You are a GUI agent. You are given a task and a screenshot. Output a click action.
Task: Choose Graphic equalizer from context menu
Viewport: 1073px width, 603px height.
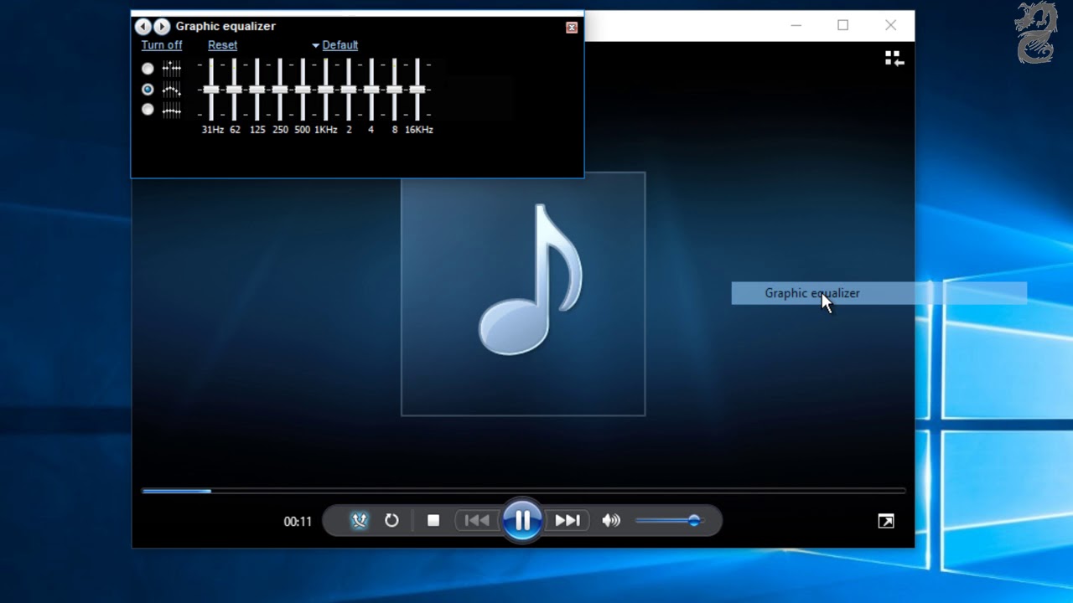(x=879, y=293)
